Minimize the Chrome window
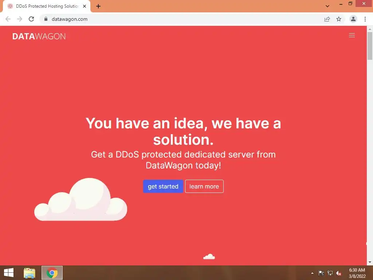This screenshot has height=280, width=373. coord(341,4)
